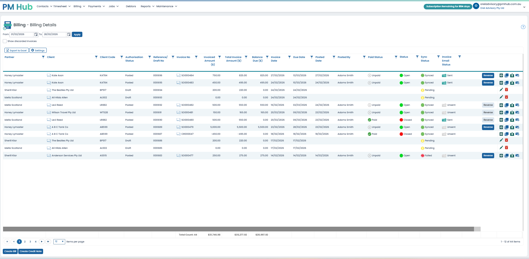
Task: Reverse invoice SO000484
Action: [x=488, y=75]
